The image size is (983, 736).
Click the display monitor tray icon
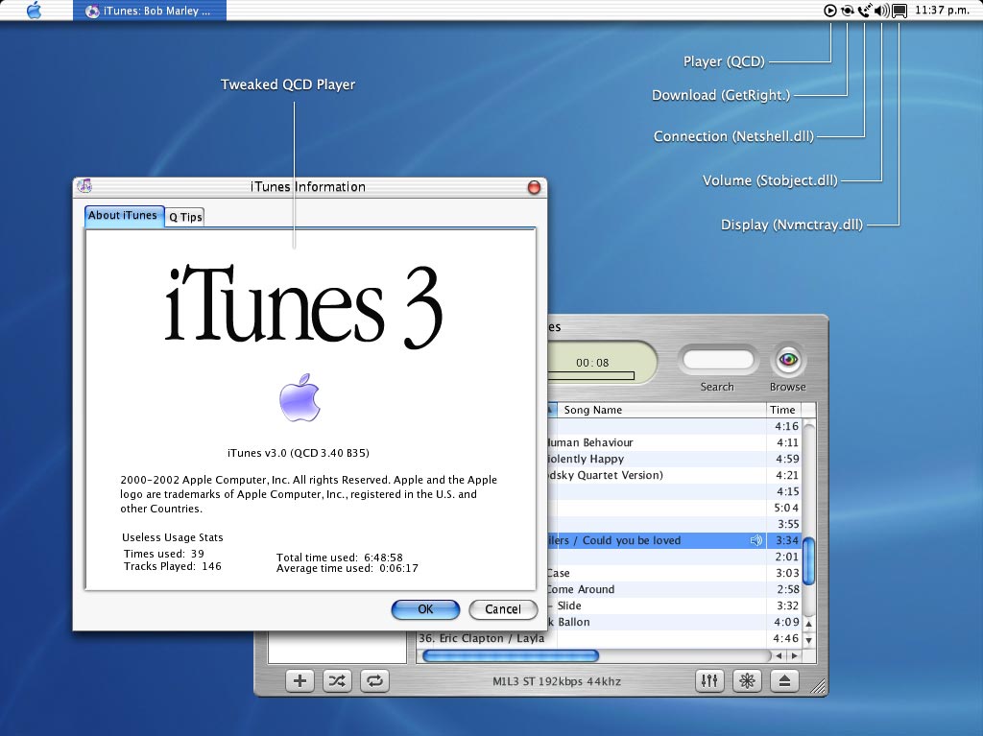point(899,11)
